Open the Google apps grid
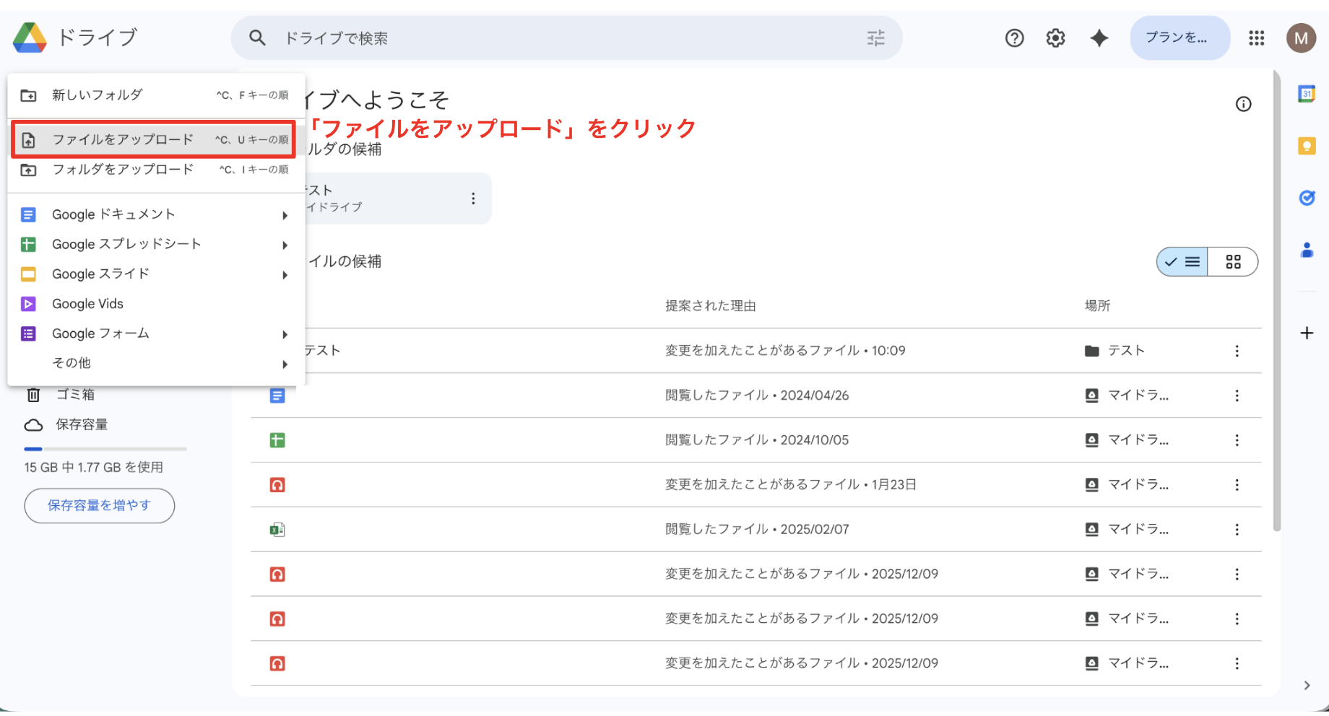Screen dimensions: 1329x716 click(x=1256, y=38)
